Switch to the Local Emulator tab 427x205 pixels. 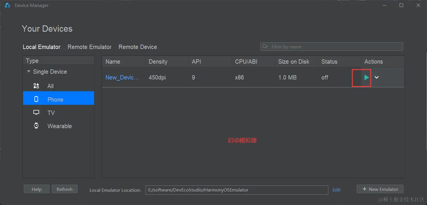(x=42, y=47)
